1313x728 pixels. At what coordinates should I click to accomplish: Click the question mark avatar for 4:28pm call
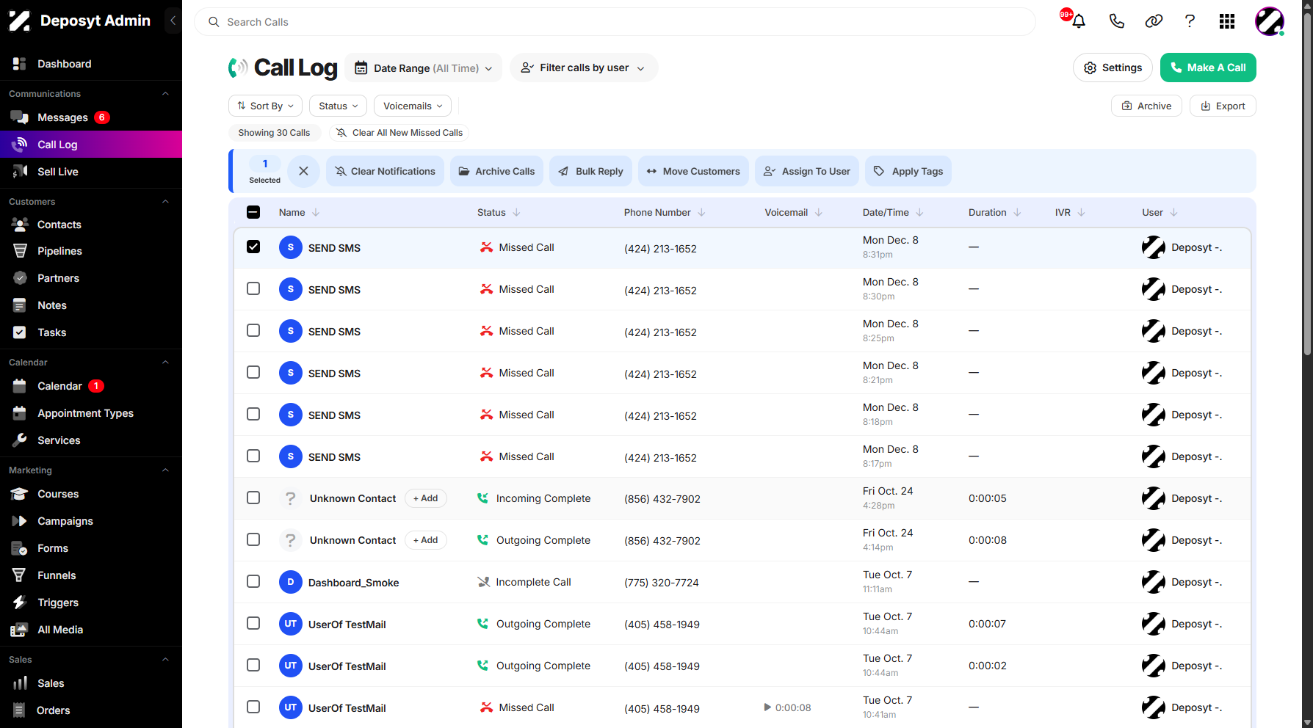[291, 498]
